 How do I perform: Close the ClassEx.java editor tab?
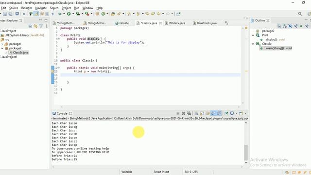pos(160,23)
